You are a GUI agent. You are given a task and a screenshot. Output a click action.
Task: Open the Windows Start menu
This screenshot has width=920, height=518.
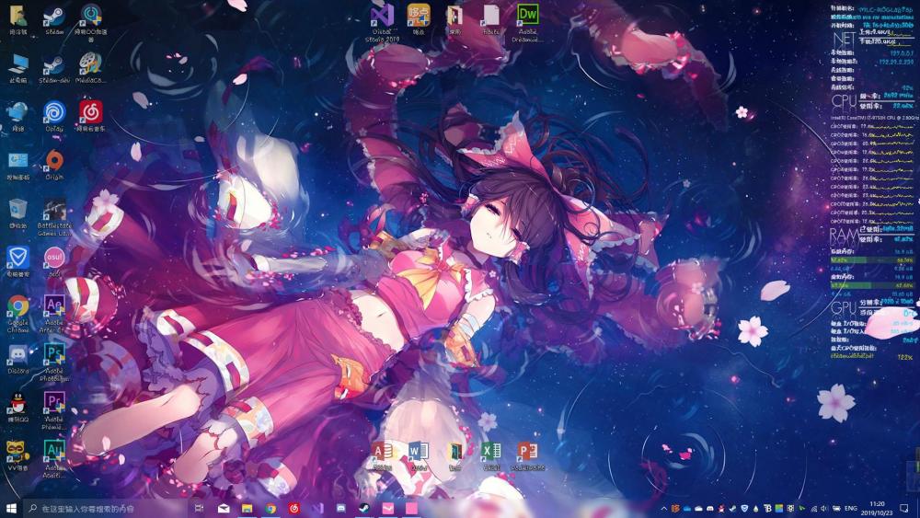click(10, 508)
